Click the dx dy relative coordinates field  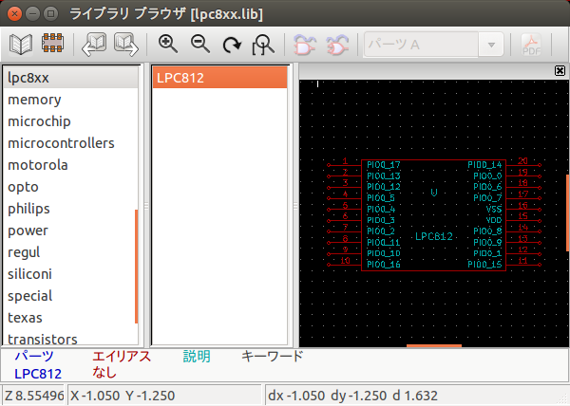[x=417, y=396]
